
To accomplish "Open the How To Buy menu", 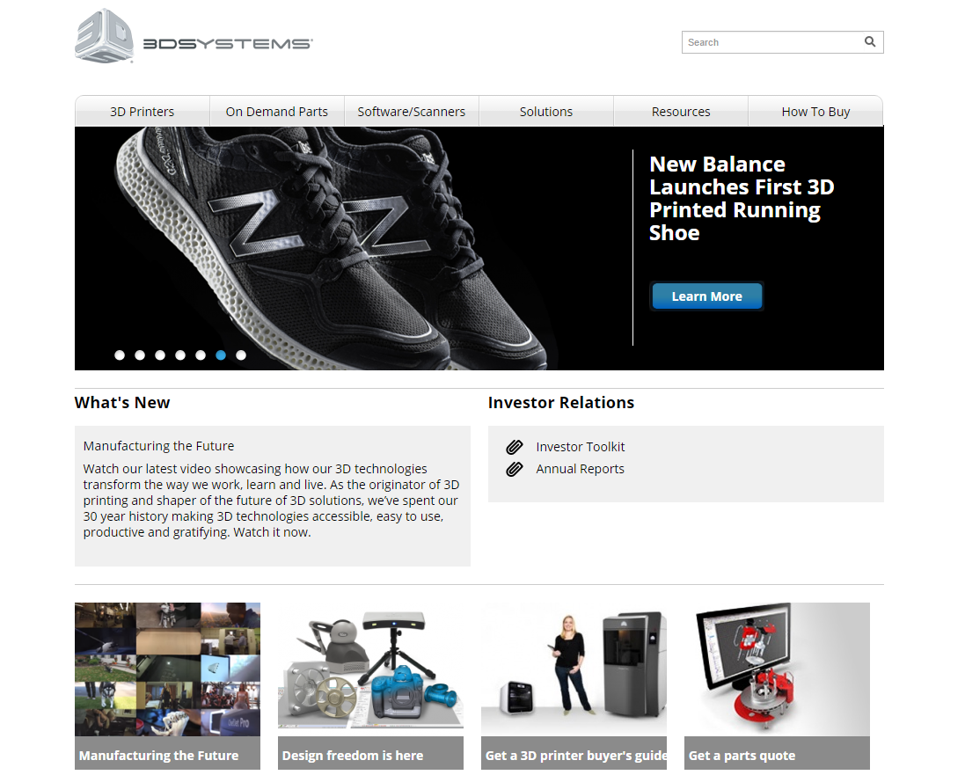I will click(815, 112).
